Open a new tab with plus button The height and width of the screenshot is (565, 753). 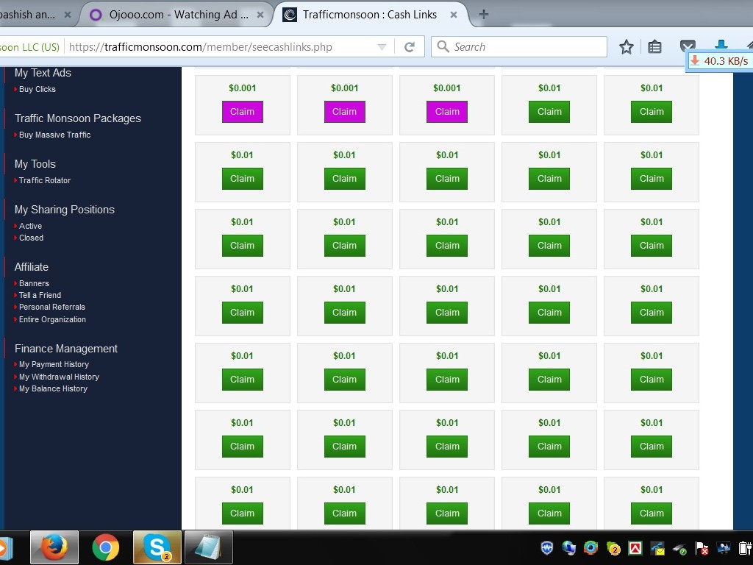click(x=483, y=14)
